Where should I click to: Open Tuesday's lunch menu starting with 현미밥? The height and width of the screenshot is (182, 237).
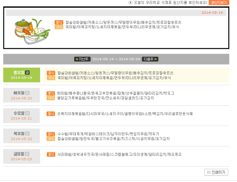coord(115,93)
